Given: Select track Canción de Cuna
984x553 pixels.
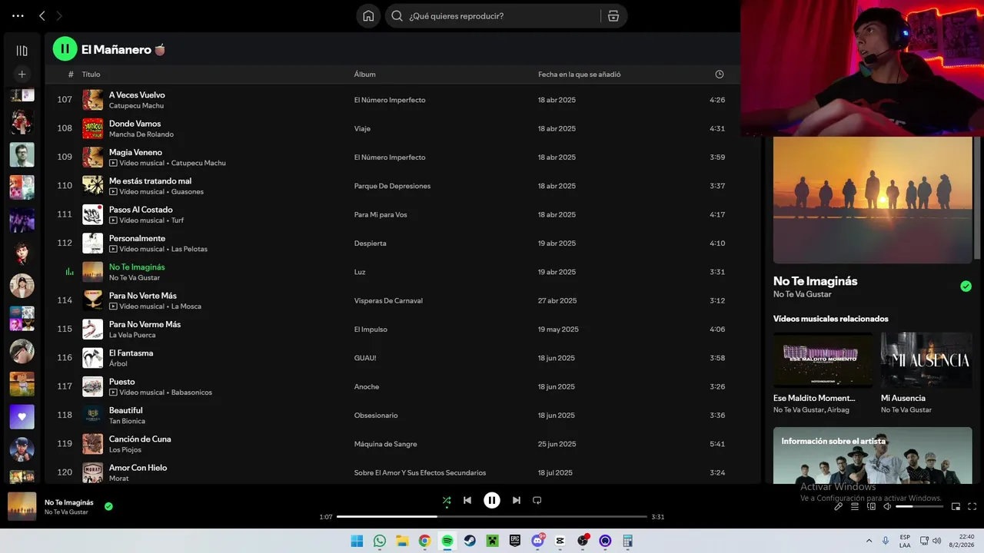Looking at the screenshot, I should point(140,439).
